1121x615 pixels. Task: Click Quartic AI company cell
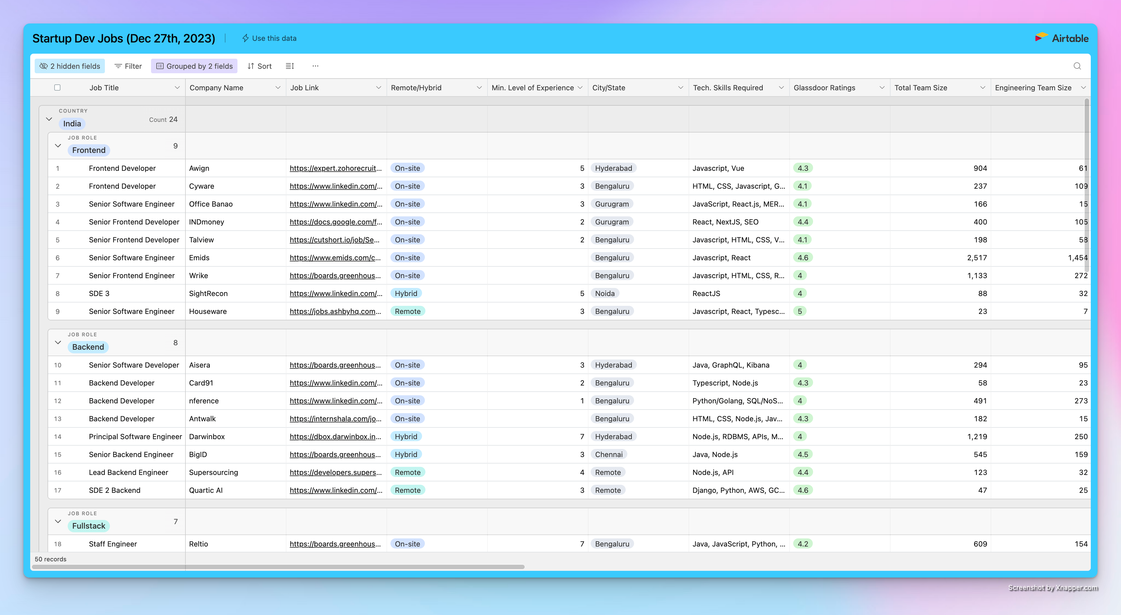pyautogui.click(x=236, y=490)
